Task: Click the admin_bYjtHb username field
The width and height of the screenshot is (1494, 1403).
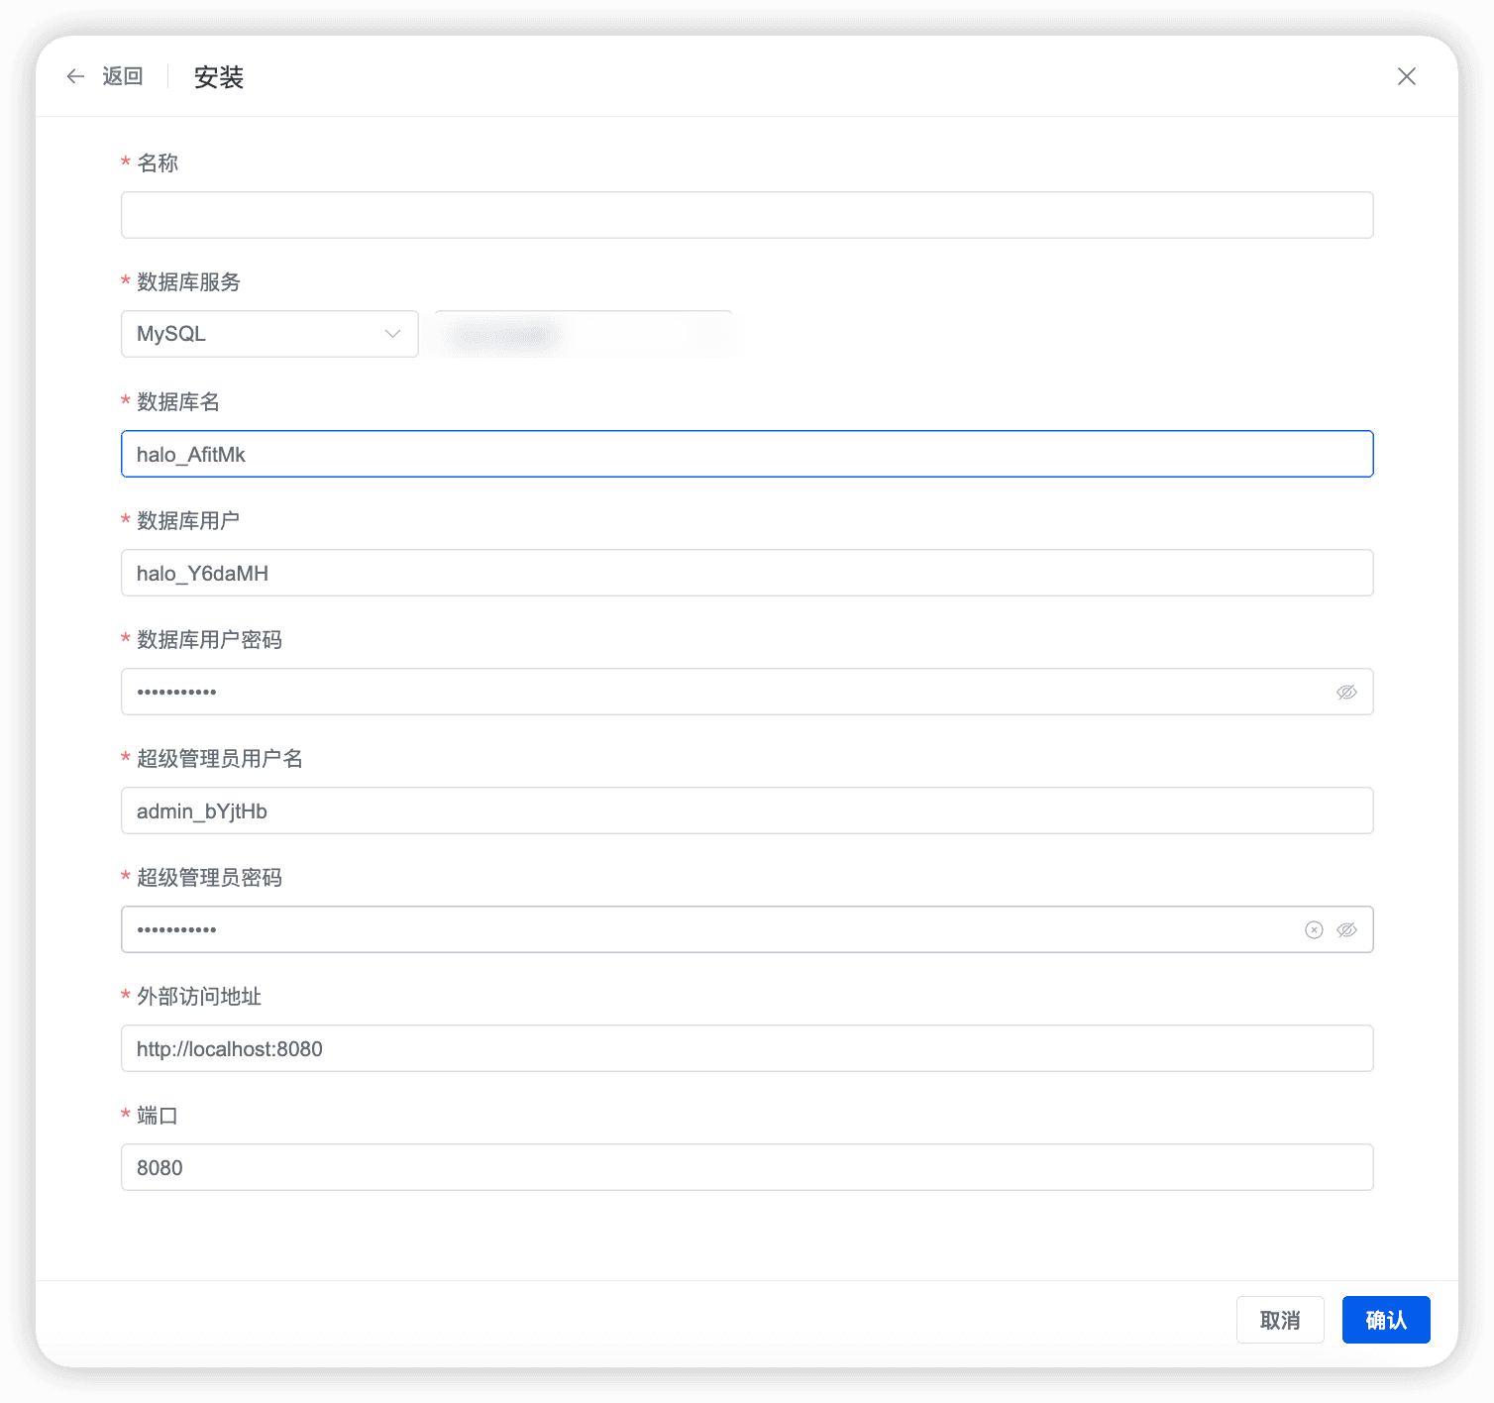Action: [746, 810]
